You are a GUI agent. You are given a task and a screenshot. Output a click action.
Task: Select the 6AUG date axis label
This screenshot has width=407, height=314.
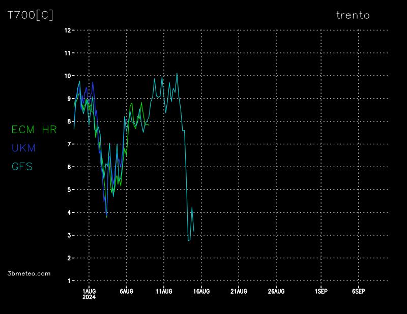[126, 291]
